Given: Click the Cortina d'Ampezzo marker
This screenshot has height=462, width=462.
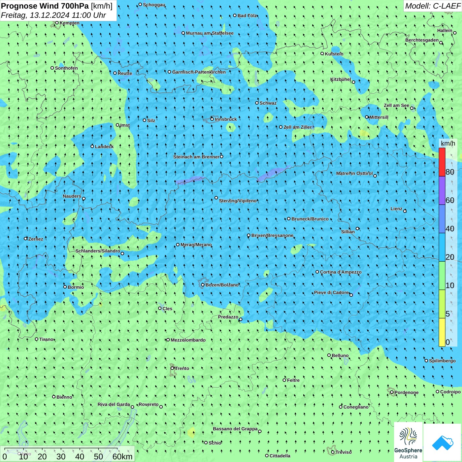Looking at the screenshot, I should pos(317,272).
